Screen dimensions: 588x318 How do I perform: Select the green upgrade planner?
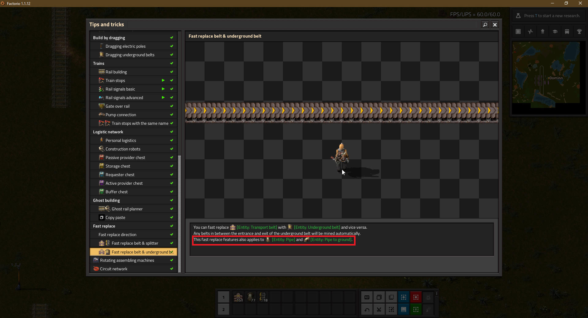[416, 309]
